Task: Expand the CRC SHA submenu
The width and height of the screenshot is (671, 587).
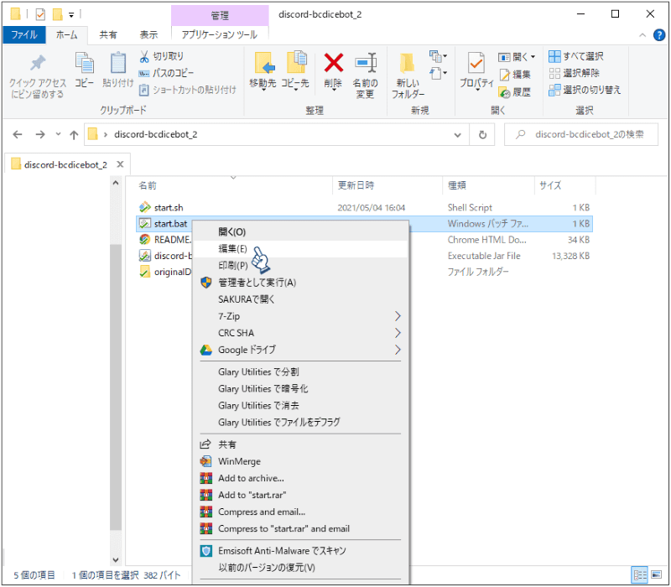Action: 300,333
